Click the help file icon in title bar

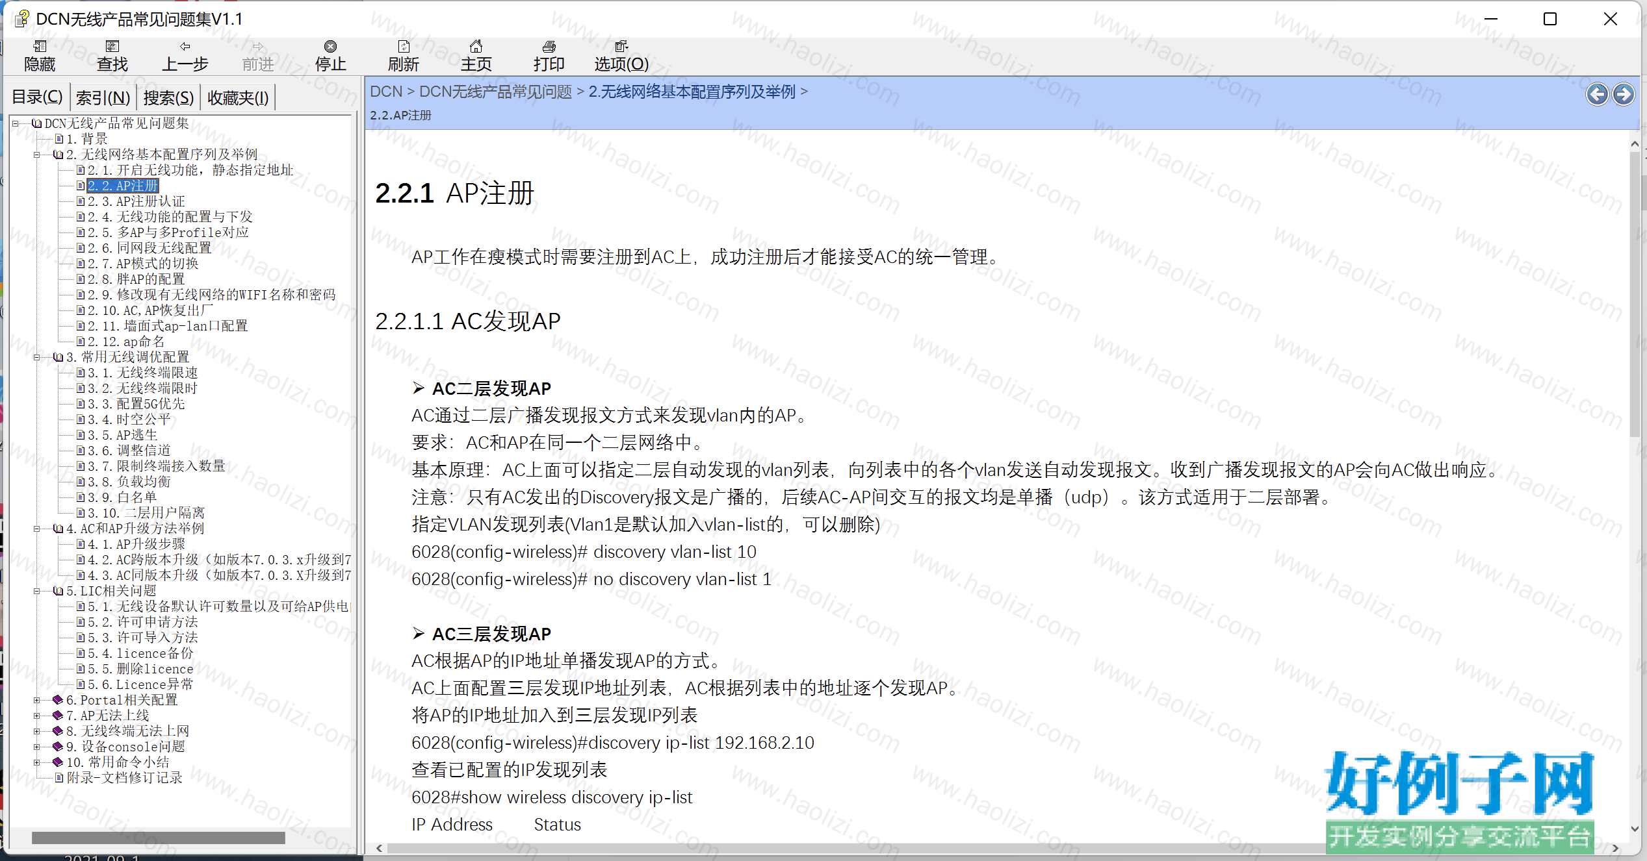(21, 19)
